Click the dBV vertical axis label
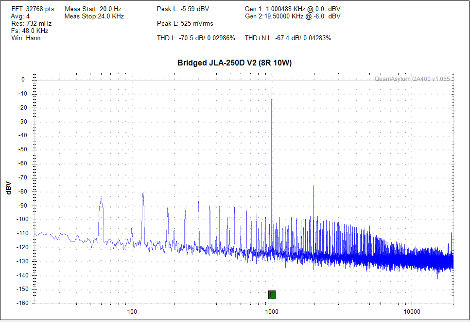This screenshot has width=470, height=322. click(8, 188)
